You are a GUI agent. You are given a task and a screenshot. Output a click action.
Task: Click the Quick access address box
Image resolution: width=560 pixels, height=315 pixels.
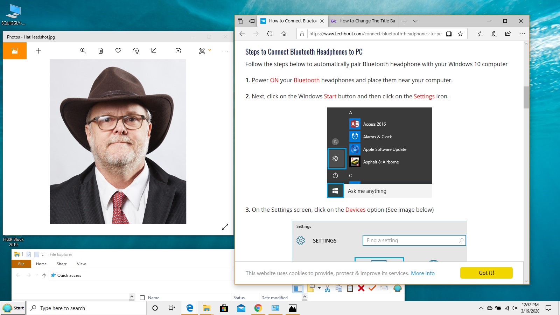click(141, 275)
